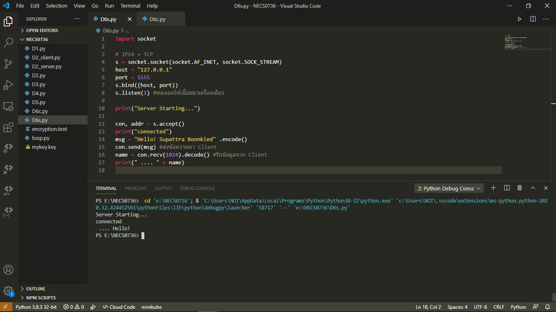Open the Extensions view icon
The height and width of the screenshot is (312, 556).
point(8,128)
